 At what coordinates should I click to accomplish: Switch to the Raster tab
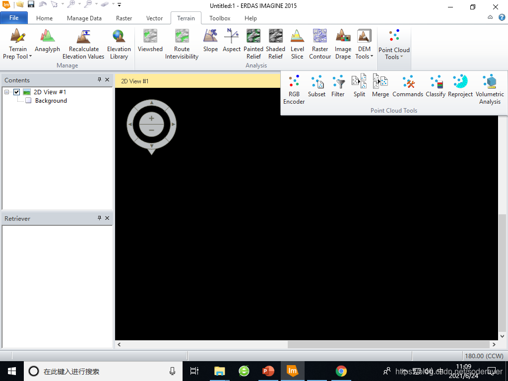click(x=124, y=18)
